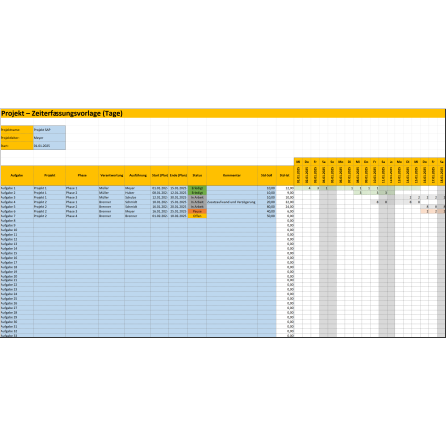The width and height of the screenshot is (446, 446).
Task: Select the Aufgabe 1 cell in first row
Action: pyautogui.click(x=17, y=188)
